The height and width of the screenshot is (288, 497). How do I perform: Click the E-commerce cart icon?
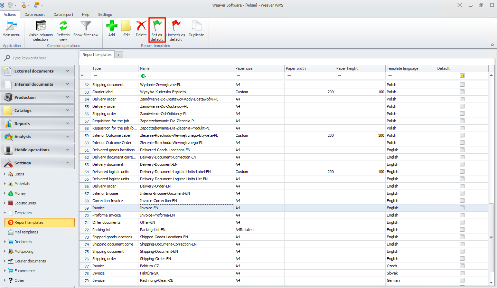(11, 271)
